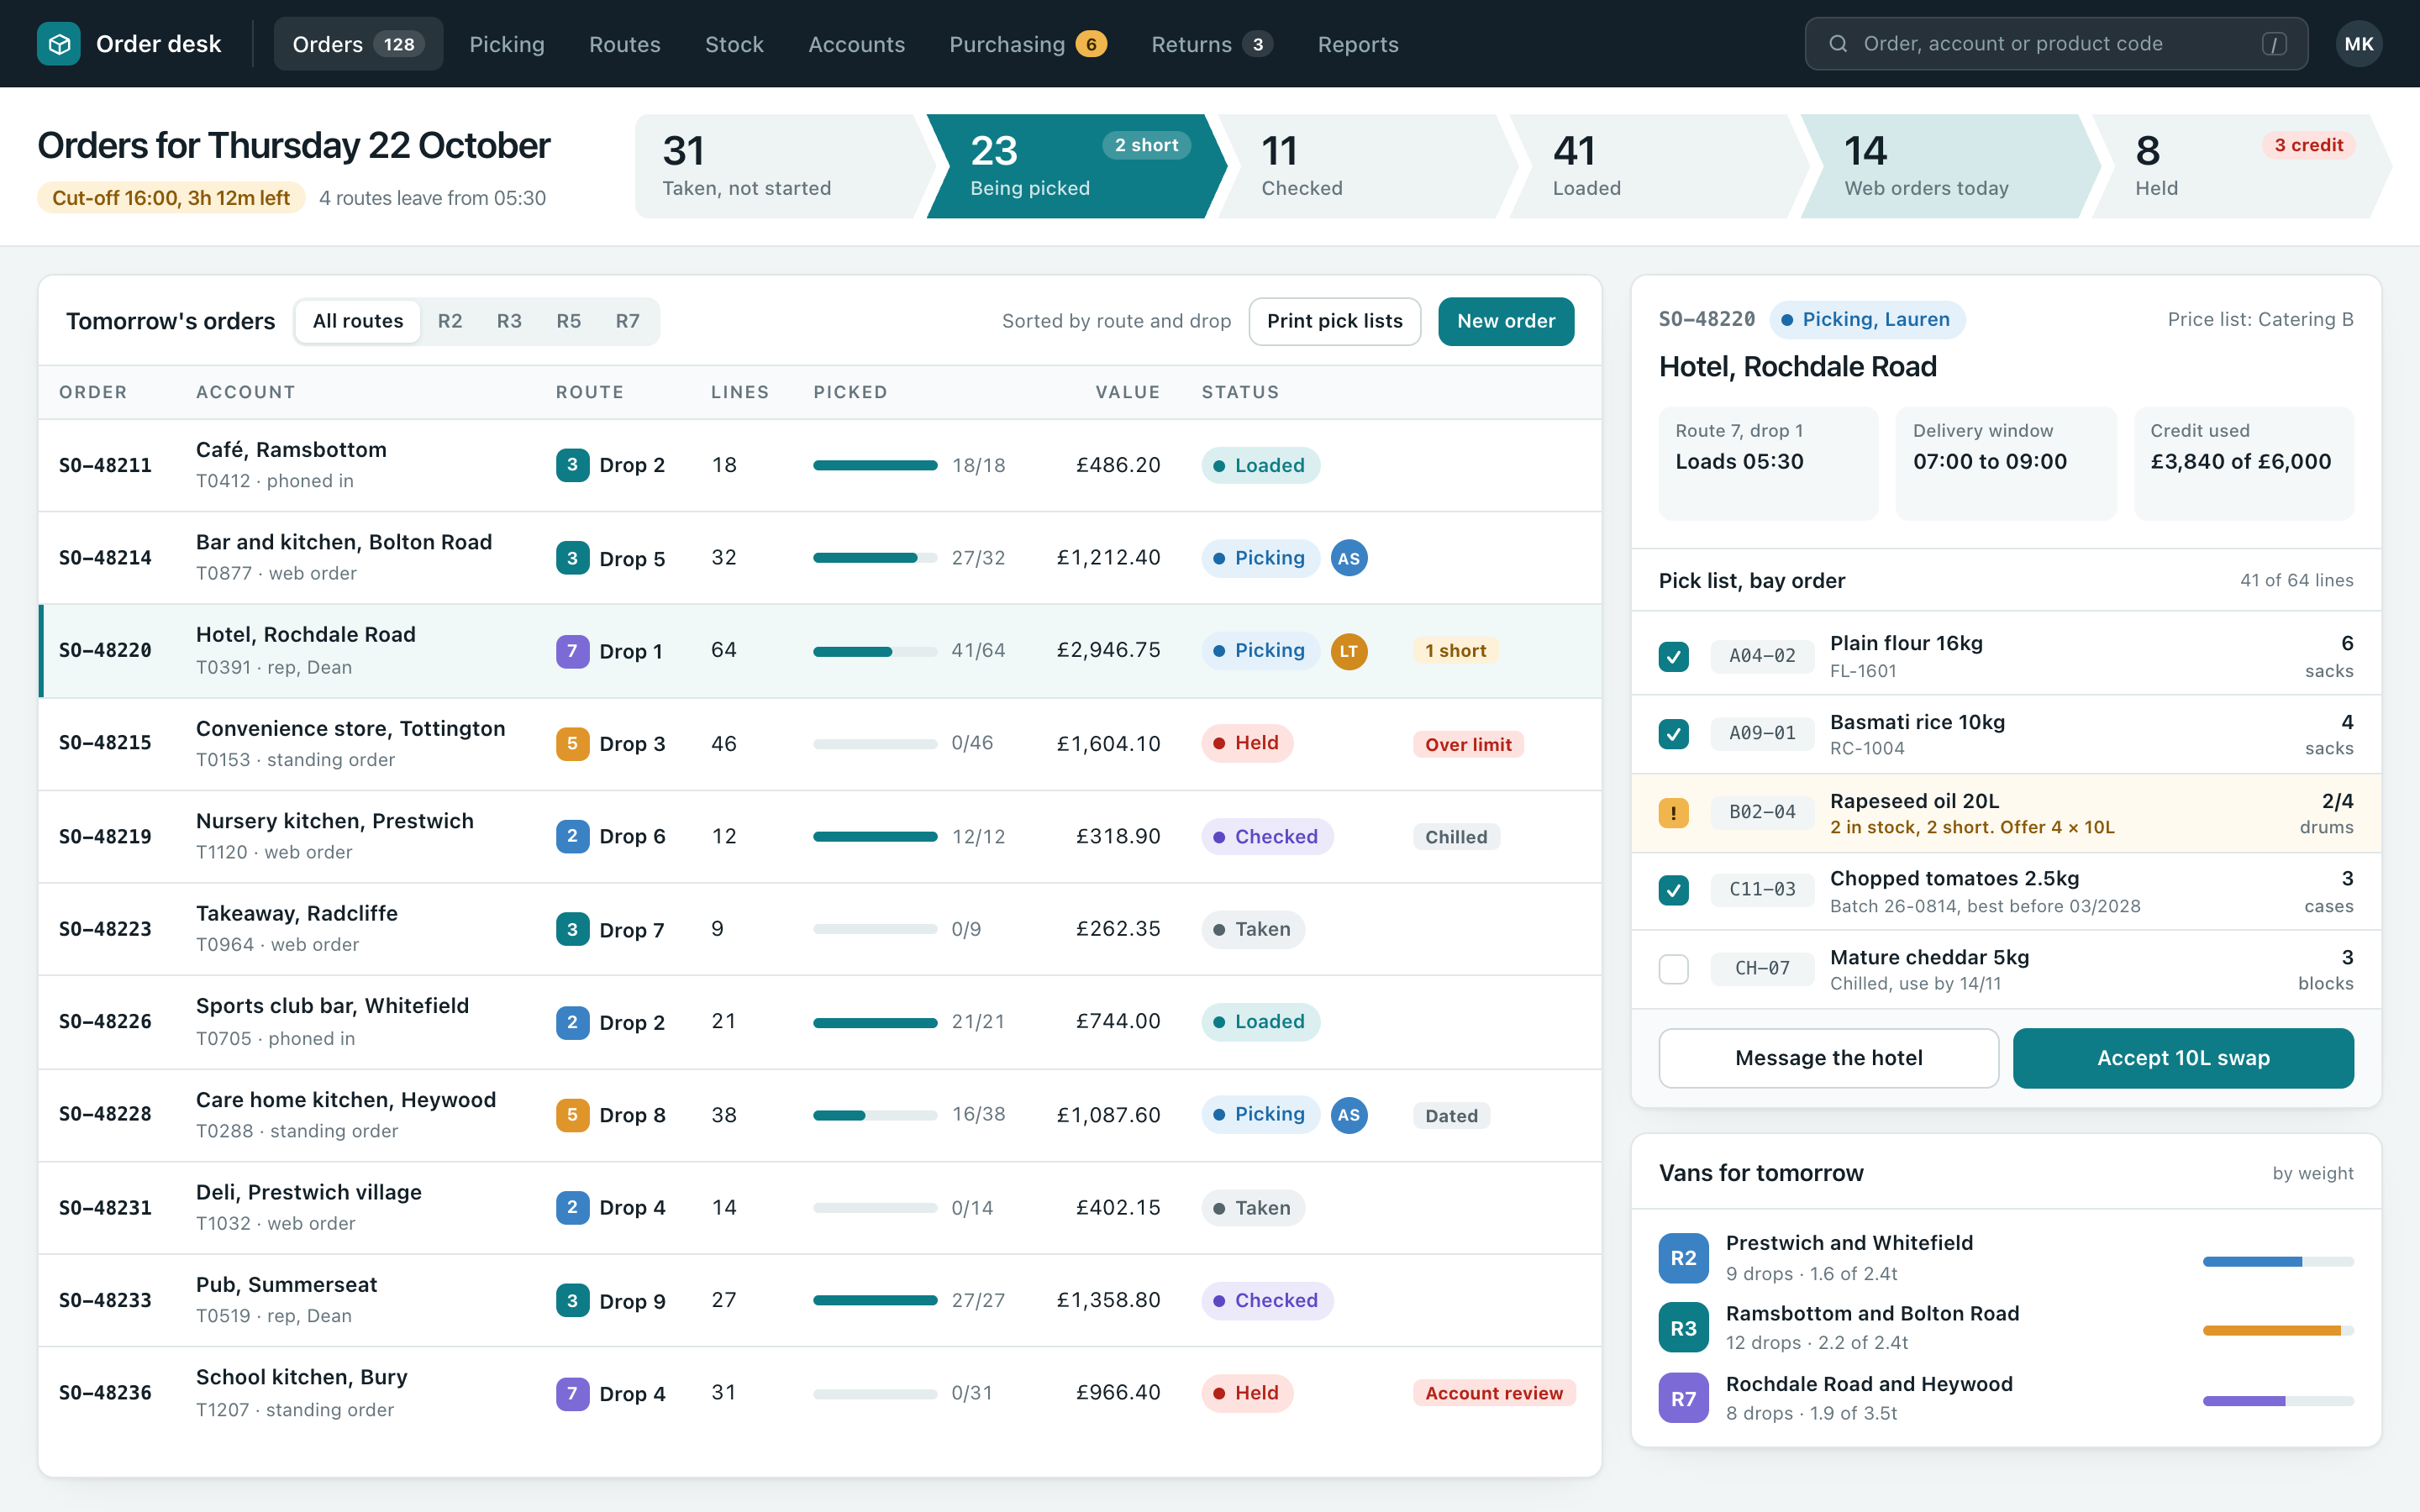Click the slash shortcut key hint in search
Image resolution: width=2420 pixels, height=1512 pixels.
[x=2274, y=44]
